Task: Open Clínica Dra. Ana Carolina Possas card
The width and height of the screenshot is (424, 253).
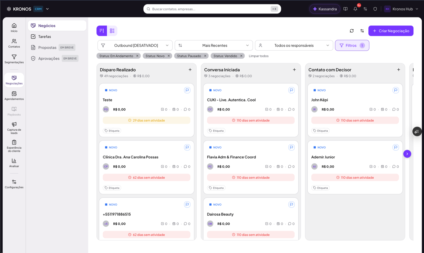Action: coord(147,167)
